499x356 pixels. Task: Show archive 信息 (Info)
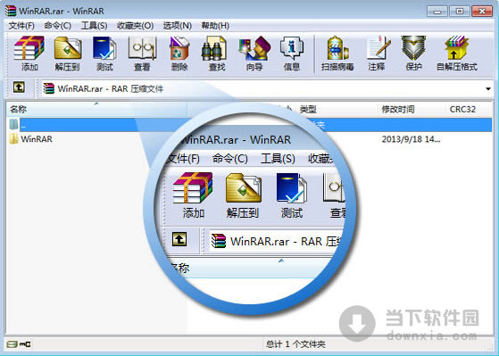(x=292, y=54)
